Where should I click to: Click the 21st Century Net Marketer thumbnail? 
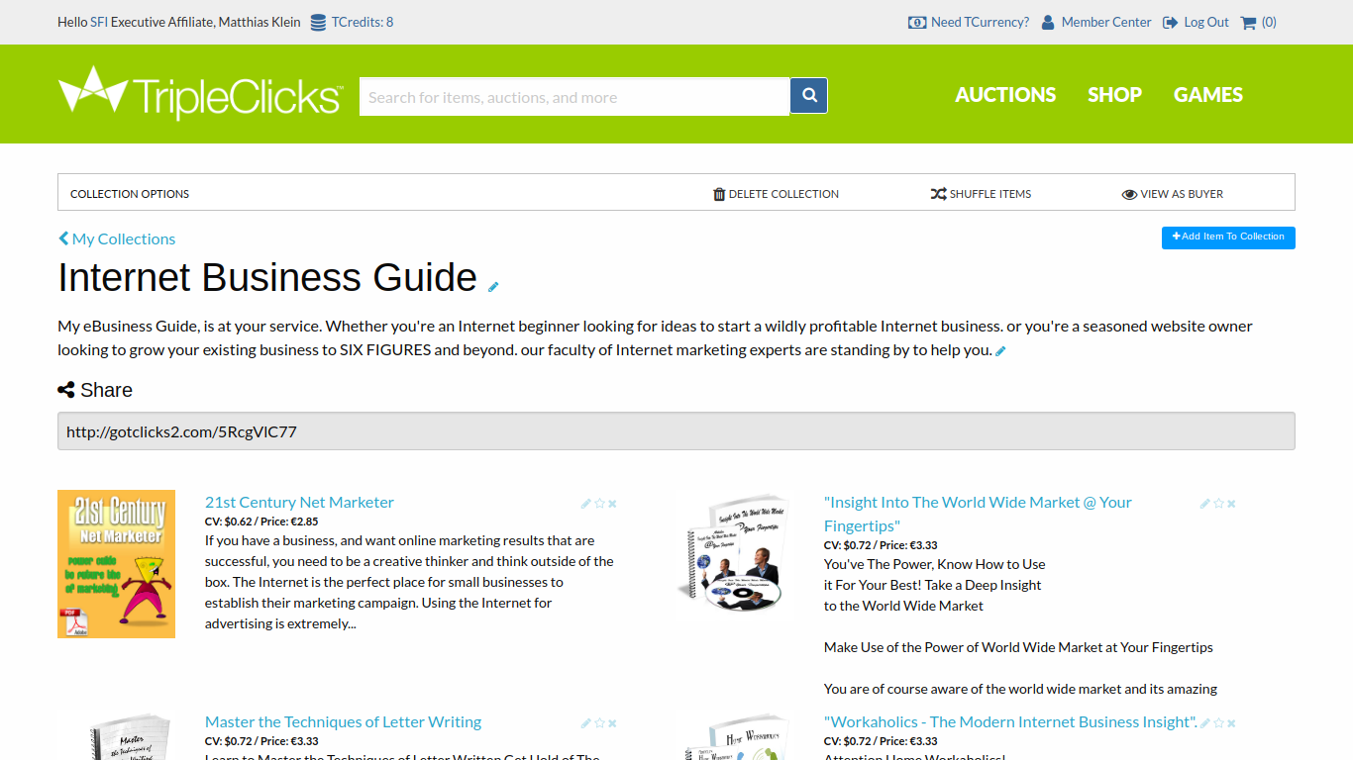pyautogui.click(x=116, y=564)
